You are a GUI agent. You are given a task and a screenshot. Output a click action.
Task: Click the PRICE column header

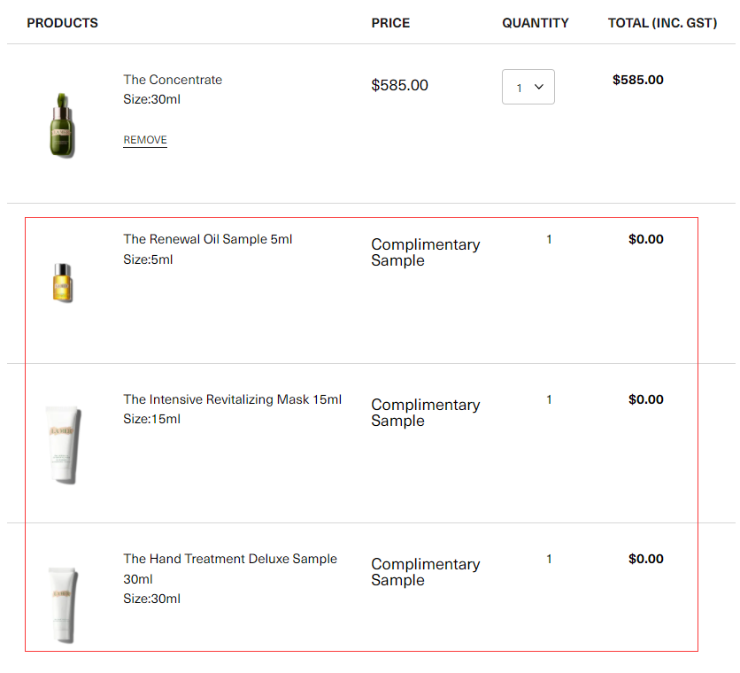pyautogui.click(x=390, y=23)
